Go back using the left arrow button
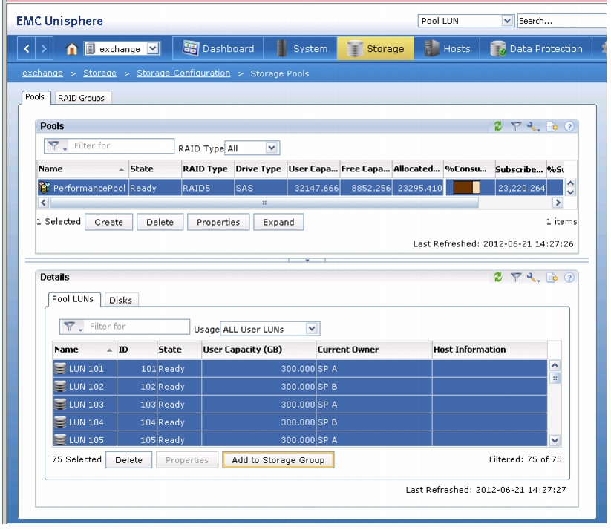The image size is (611, 530). pos(27,49)
